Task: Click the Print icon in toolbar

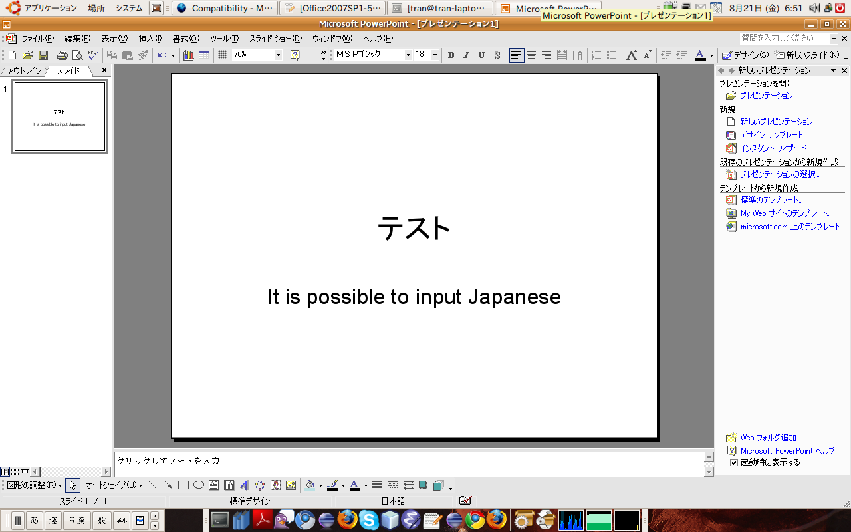Action: [x=62, y=55]
